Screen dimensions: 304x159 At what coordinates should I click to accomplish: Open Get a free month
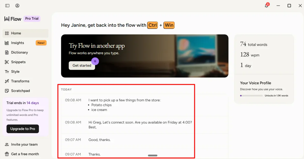(26, 154)
